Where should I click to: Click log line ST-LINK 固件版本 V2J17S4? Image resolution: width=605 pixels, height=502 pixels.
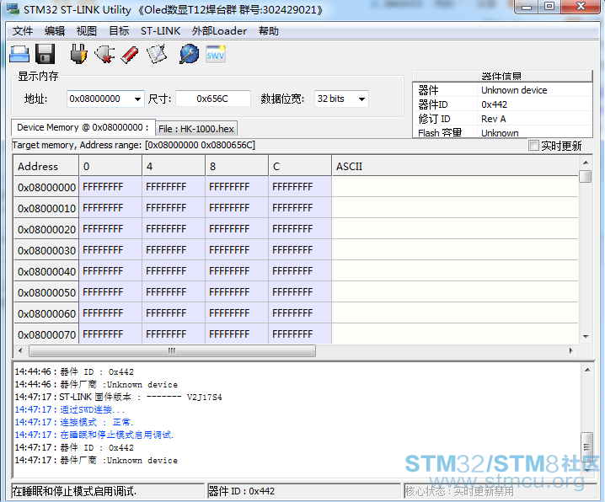pyautogui.click(x=118, y=397)
